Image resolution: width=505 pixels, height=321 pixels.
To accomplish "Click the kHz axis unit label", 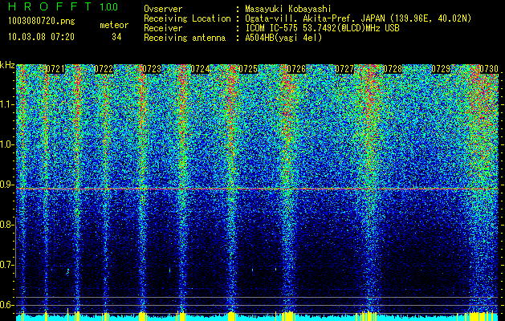I will click(7, 65).
